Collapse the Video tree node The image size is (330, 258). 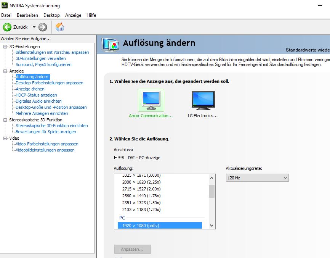tap(5, 138)
